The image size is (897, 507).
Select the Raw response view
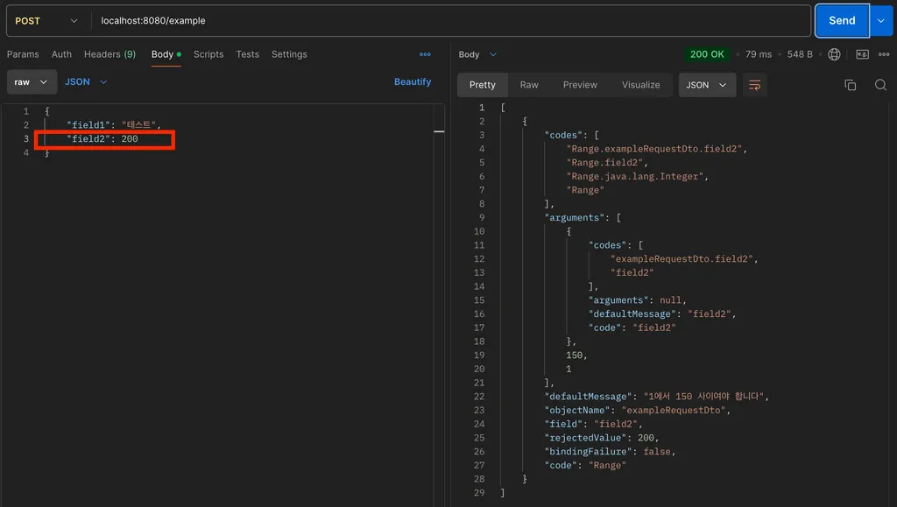(529, 85)
